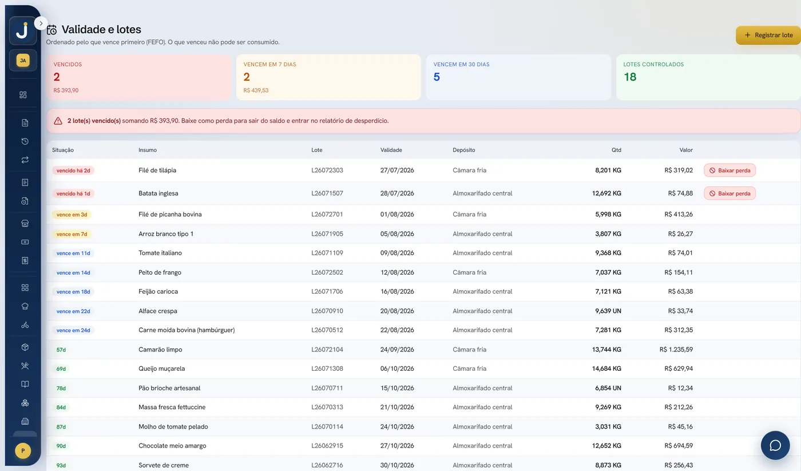This screenshot has width=801, height=471.
Task: Select the Lotes controlados card
Action: pyautogui.click(x=708, y=77)
